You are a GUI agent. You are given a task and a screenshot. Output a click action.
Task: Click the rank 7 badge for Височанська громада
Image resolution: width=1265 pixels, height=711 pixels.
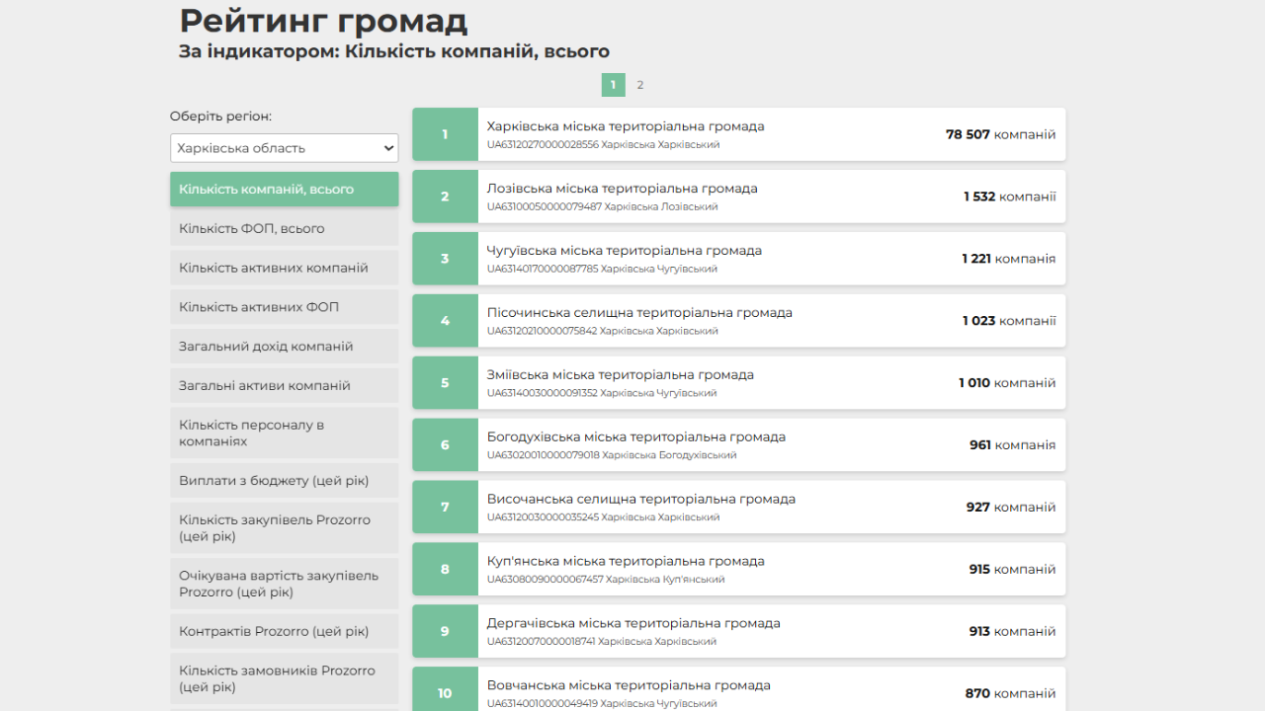(x=445, y=508)
